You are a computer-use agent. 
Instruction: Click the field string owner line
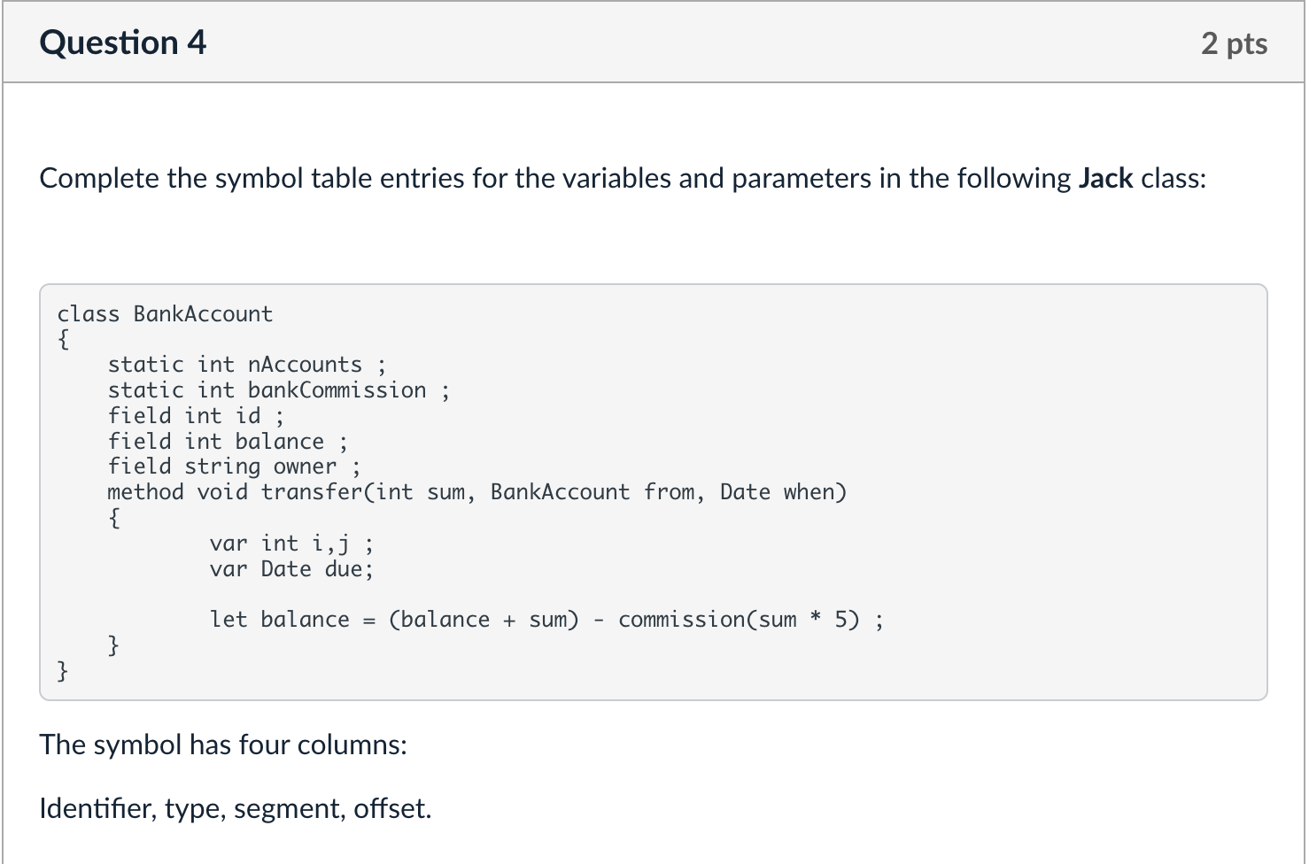tap(234, 467)
